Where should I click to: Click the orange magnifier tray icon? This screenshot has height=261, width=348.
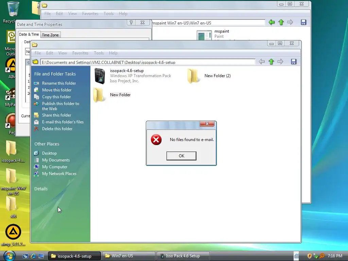[x=322, y=256]
